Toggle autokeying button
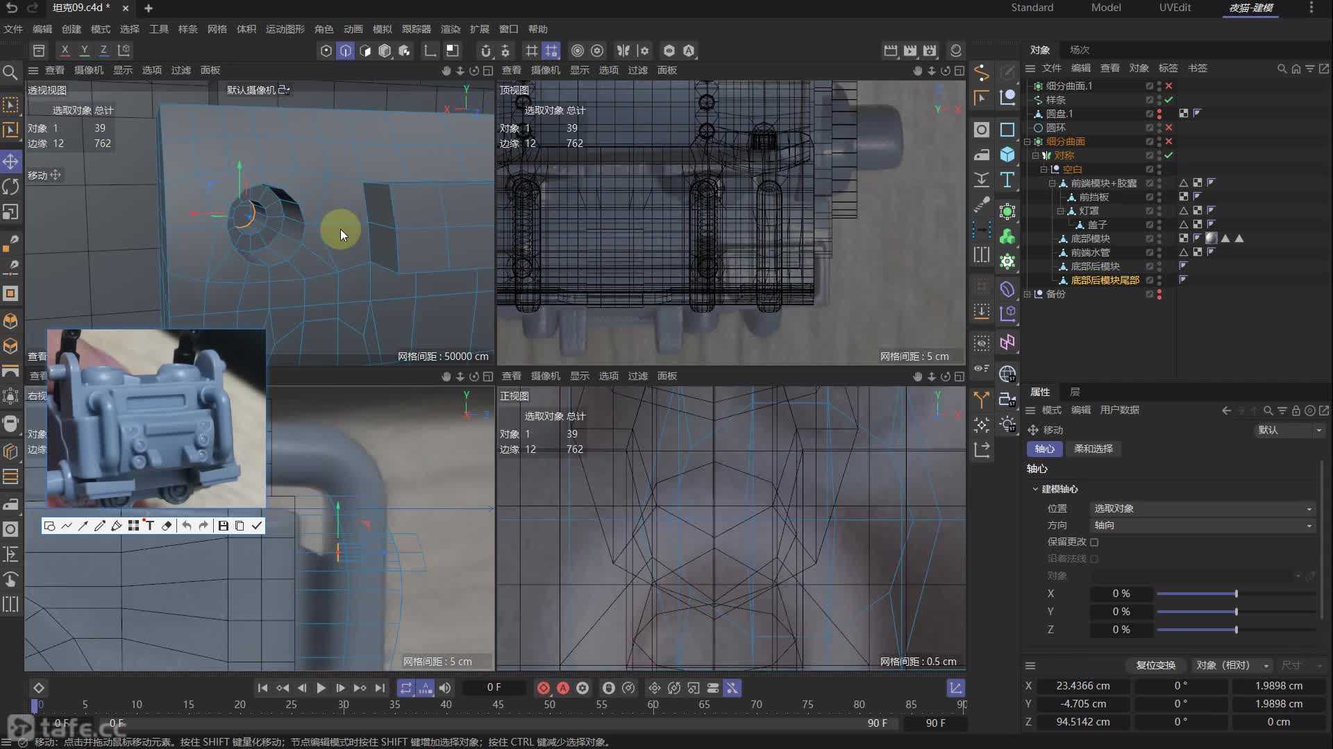The width and height of the screenshot is (1333, 749). pyautogui.click(x=563, y=688)
